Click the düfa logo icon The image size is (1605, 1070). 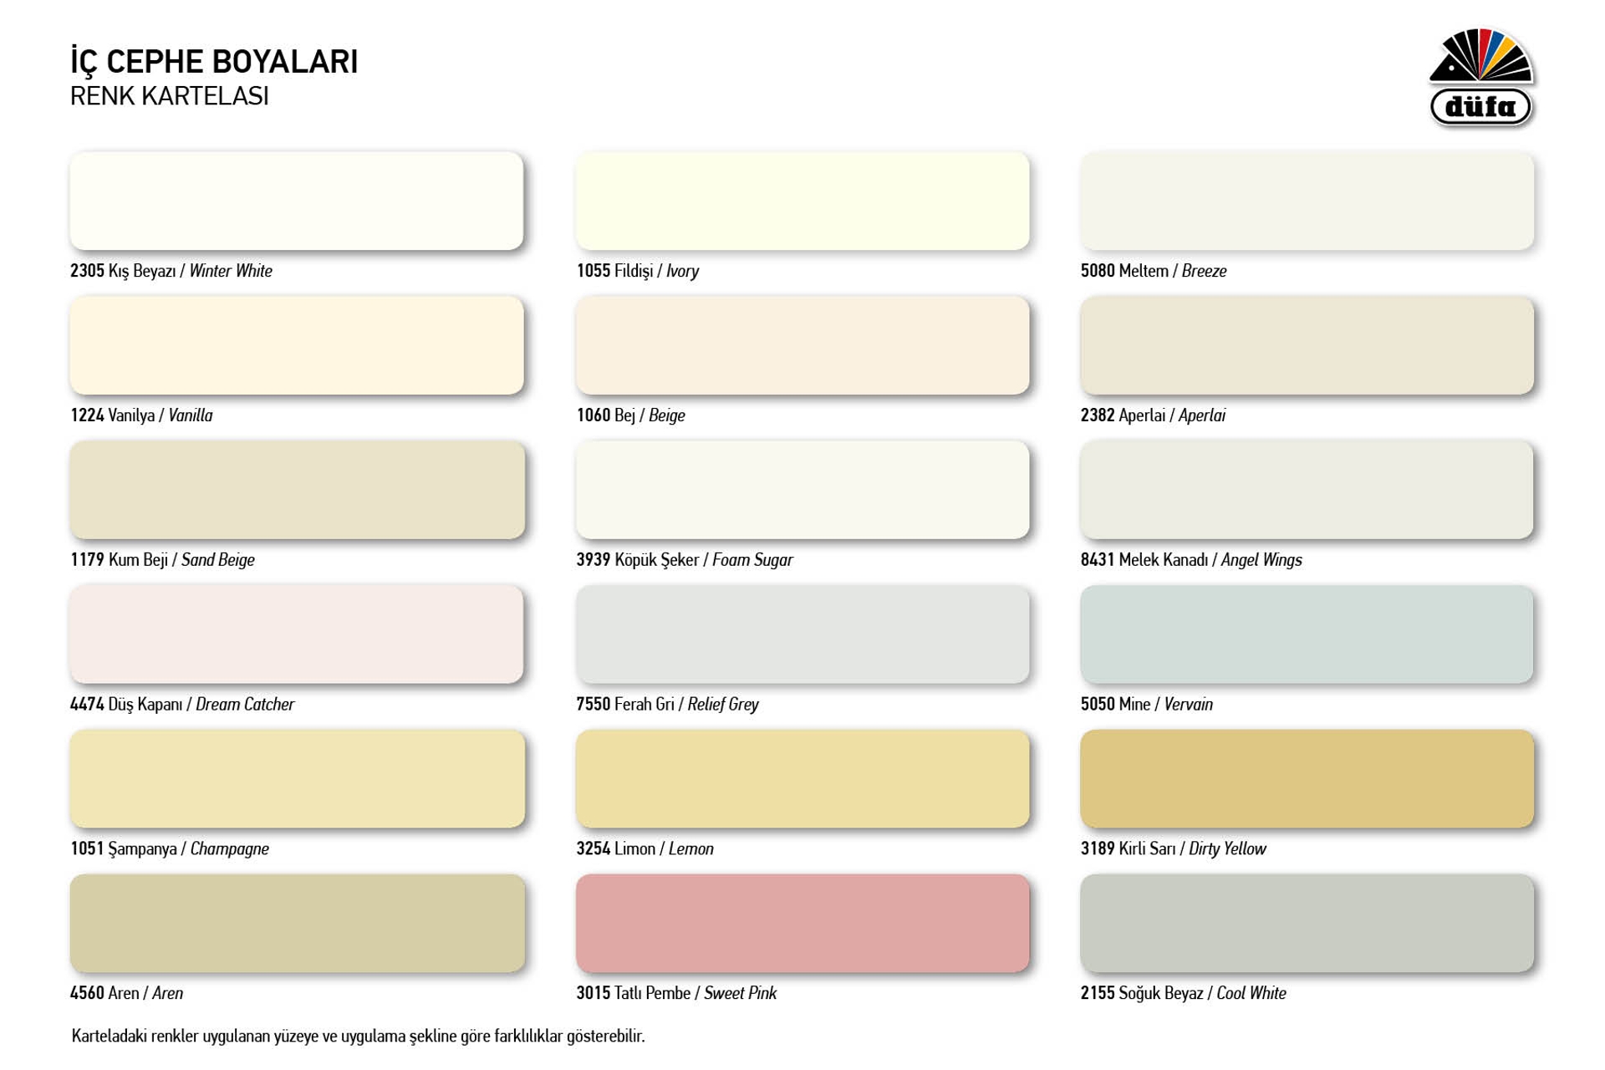coord(1480,78)
